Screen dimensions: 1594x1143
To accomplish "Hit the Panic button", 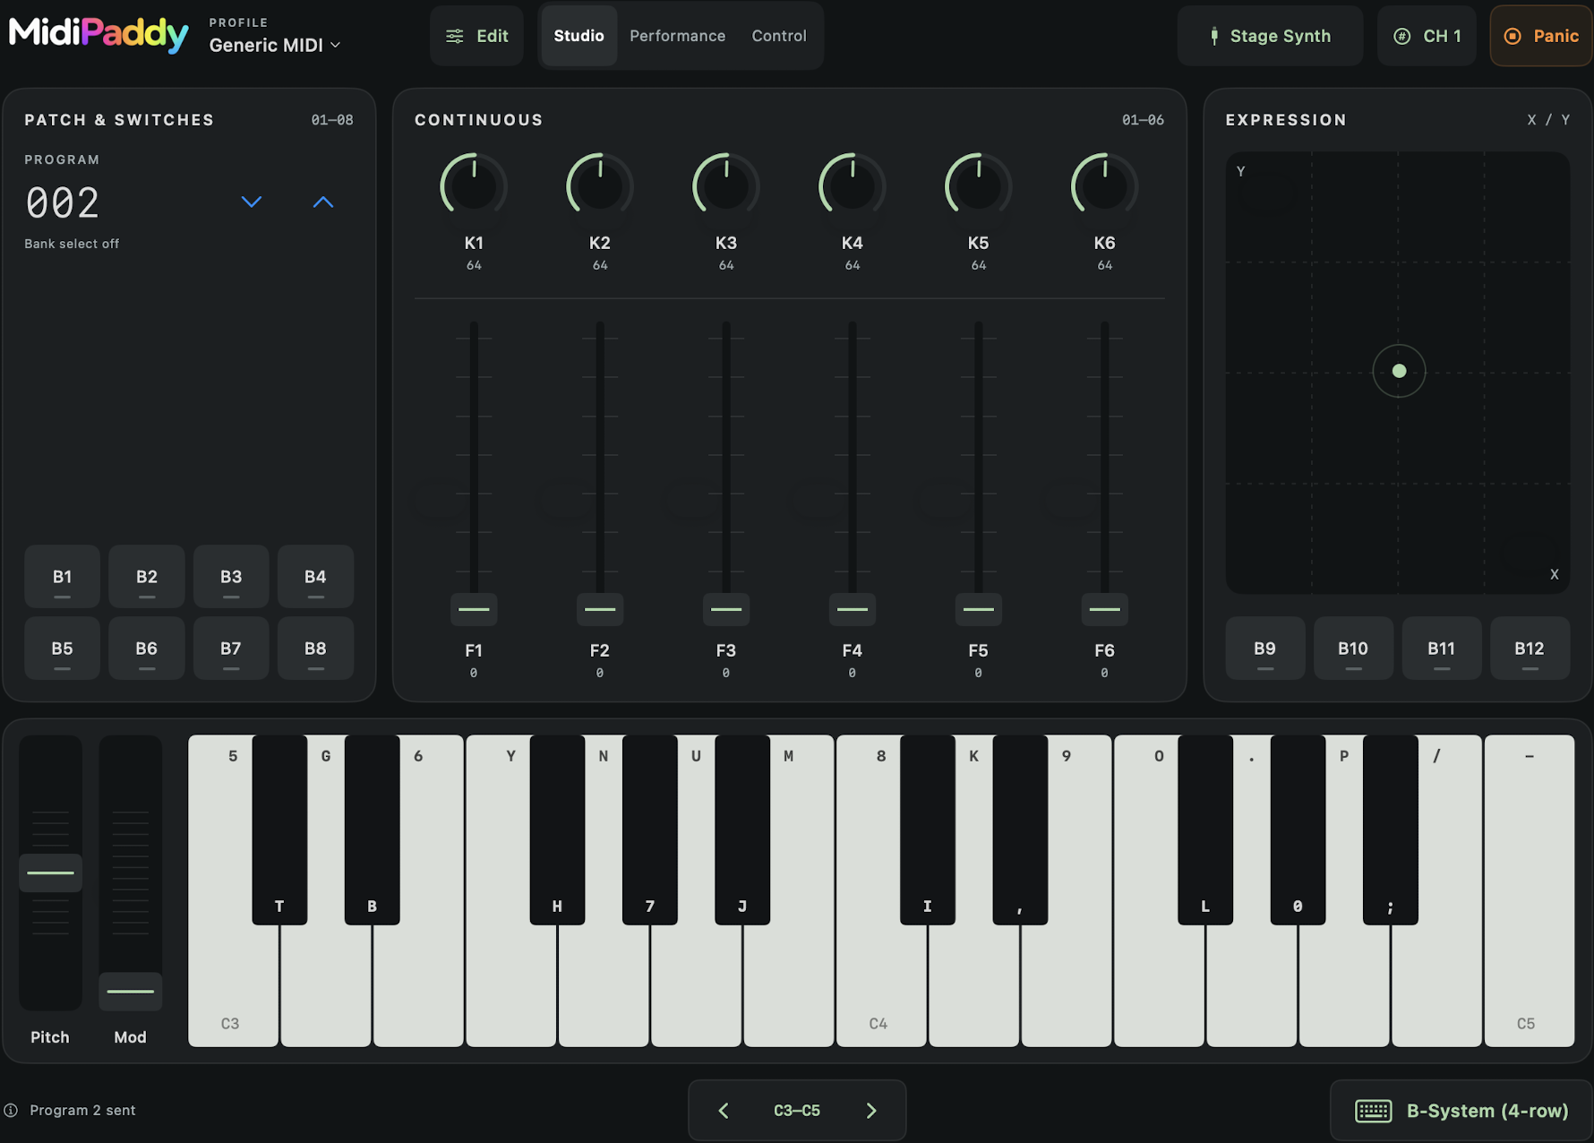I will [1540, 36].
